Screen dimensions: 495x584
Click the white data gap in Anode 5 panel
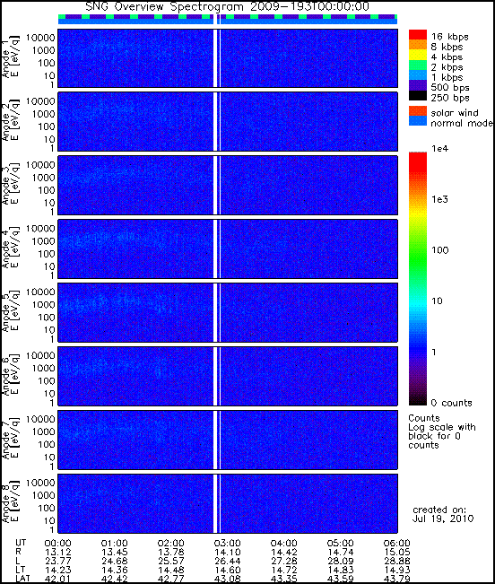(x=217, y=312)
